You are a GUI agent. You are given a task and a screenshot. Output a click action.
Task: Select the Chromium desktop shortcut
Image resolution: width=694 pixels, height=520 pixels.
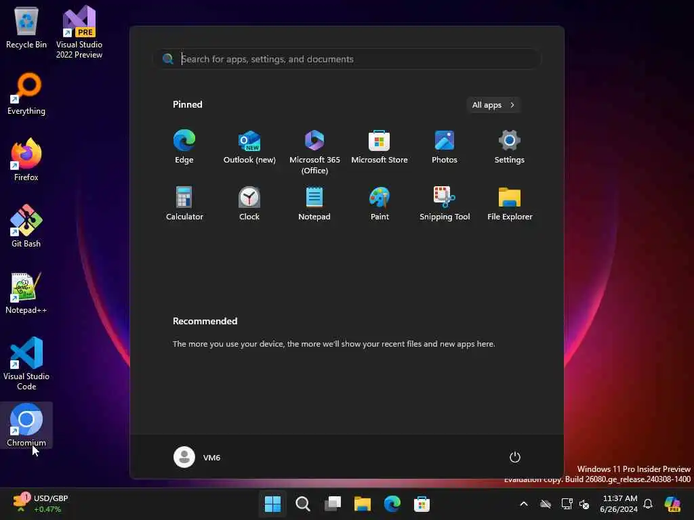pos(26,425)
